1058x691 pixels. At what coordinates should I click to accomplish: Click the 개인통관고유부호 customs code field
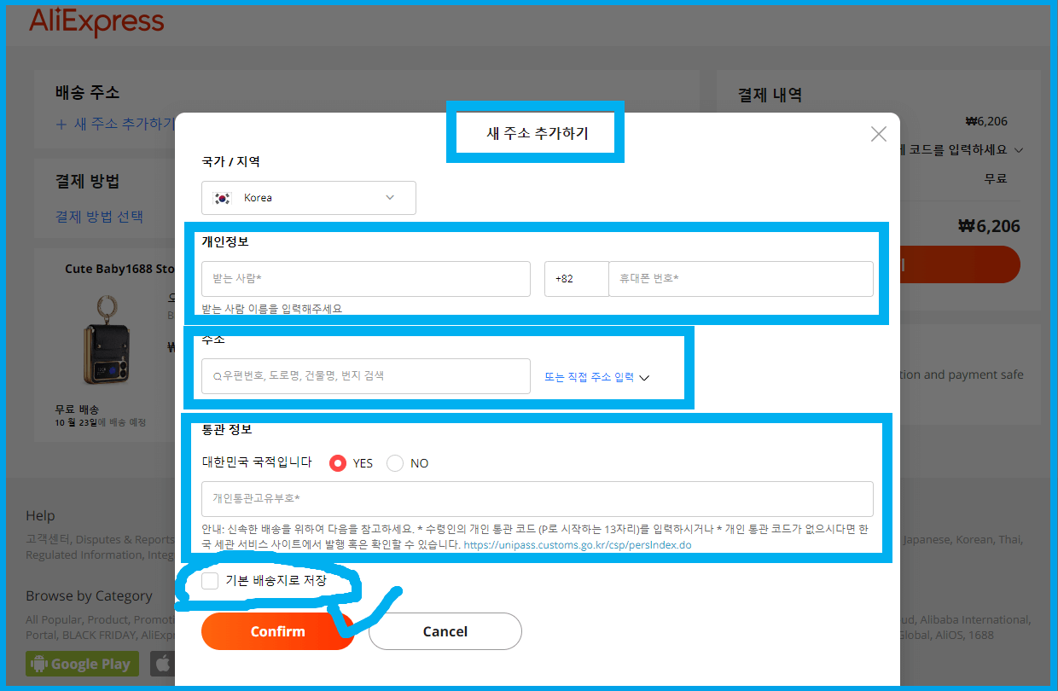pyautogui.click(x=538, y=499)
